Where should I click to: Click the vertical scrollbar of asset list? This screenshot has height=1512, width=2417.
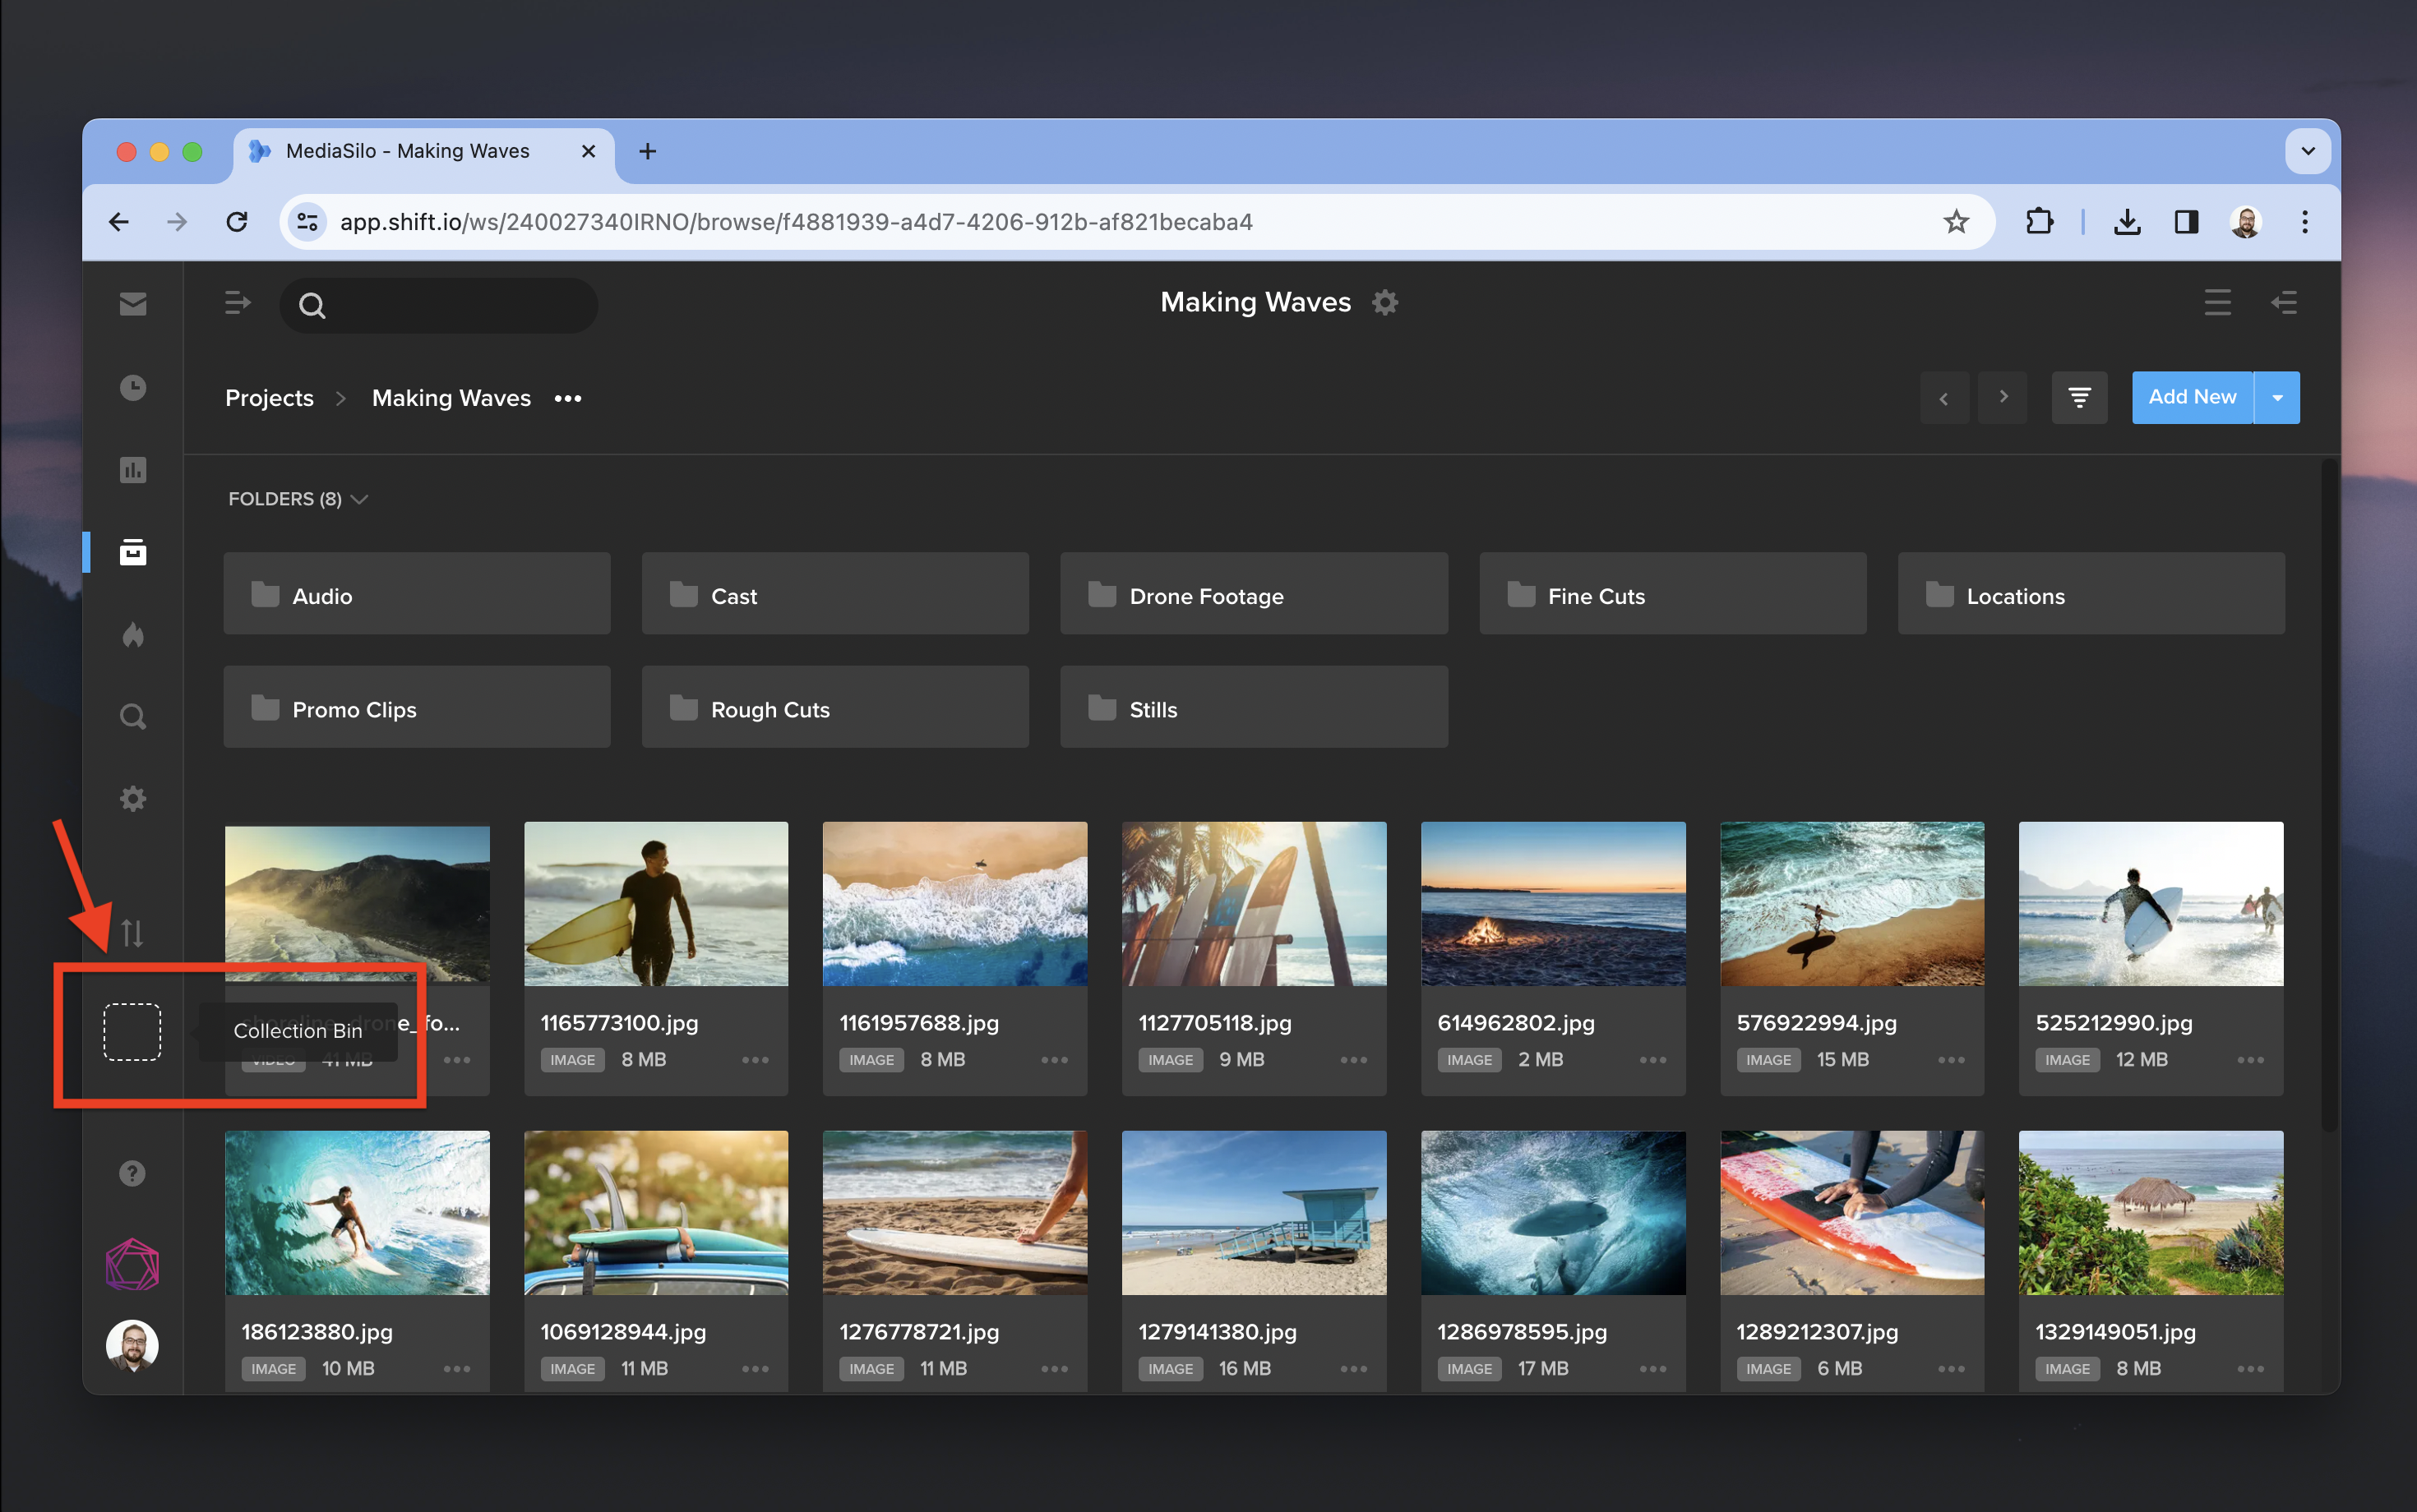(x=2329, y=795)
